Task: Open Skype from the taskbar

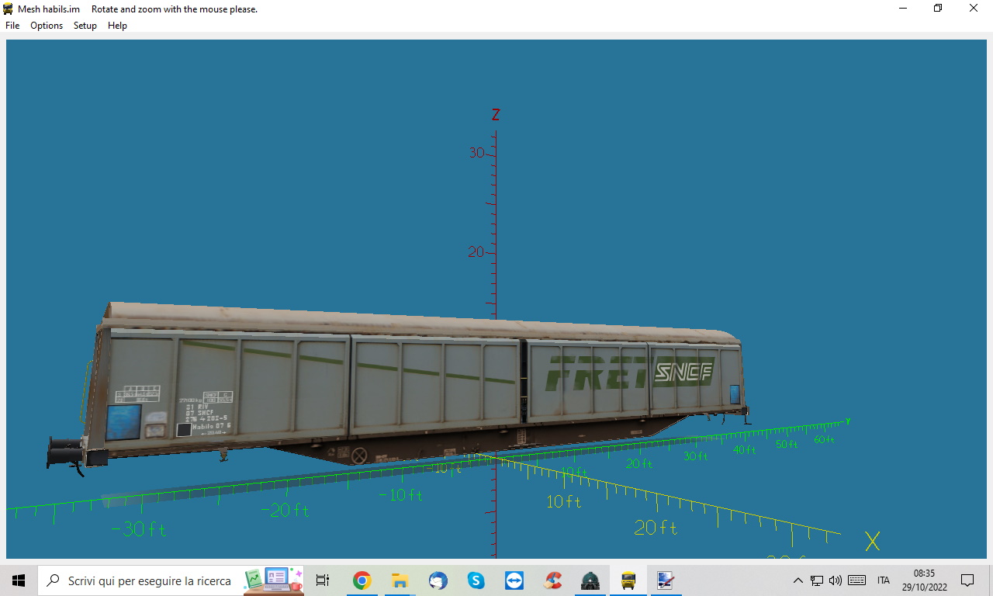Action: coord(476,580)
